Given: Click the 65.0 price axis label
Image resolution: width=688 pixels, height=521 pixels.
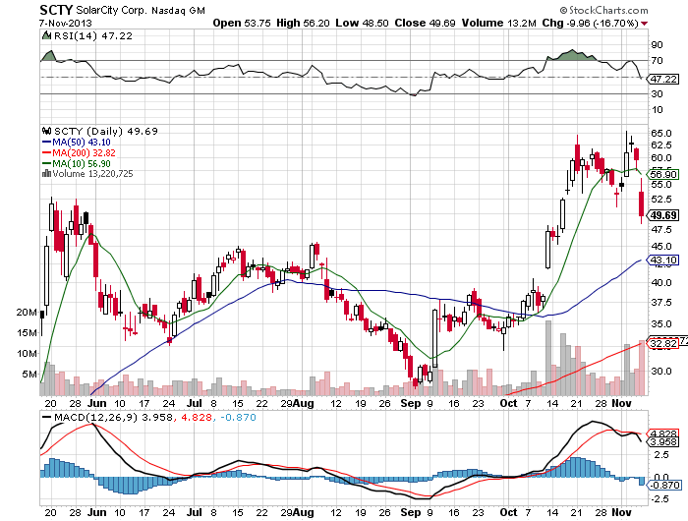Looking at the screenshot, I should 661,133.
